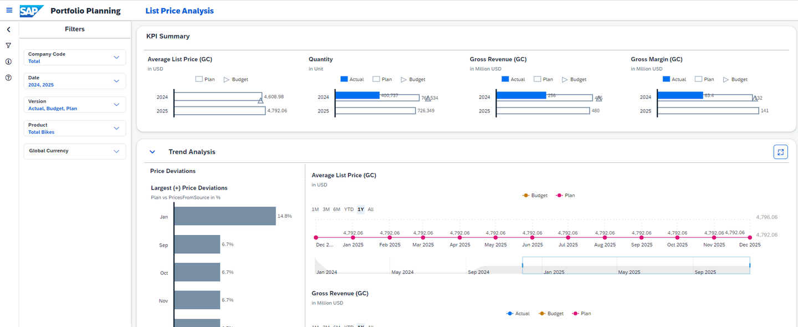Open the hamburger navigation menu

9,11
